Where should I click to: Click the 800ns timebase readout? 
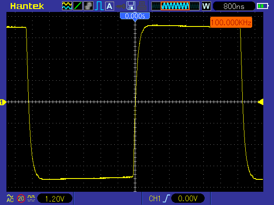click(234, 6)
